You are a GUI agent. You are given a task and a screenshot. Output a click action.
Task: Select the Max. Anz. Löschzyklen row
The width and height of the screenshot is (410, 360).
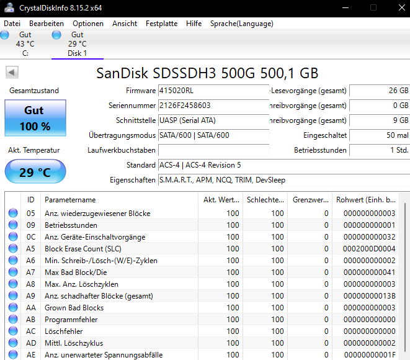click(202, 284)
